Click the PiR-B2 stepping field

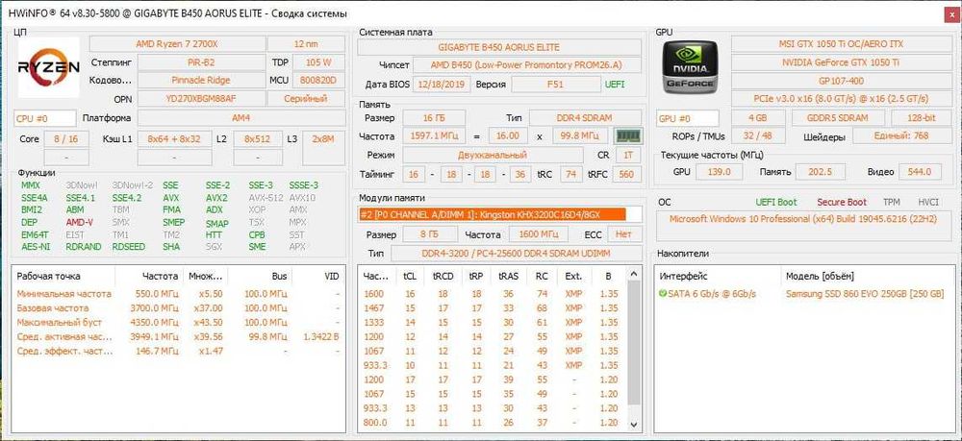click(x=201, y=62)
